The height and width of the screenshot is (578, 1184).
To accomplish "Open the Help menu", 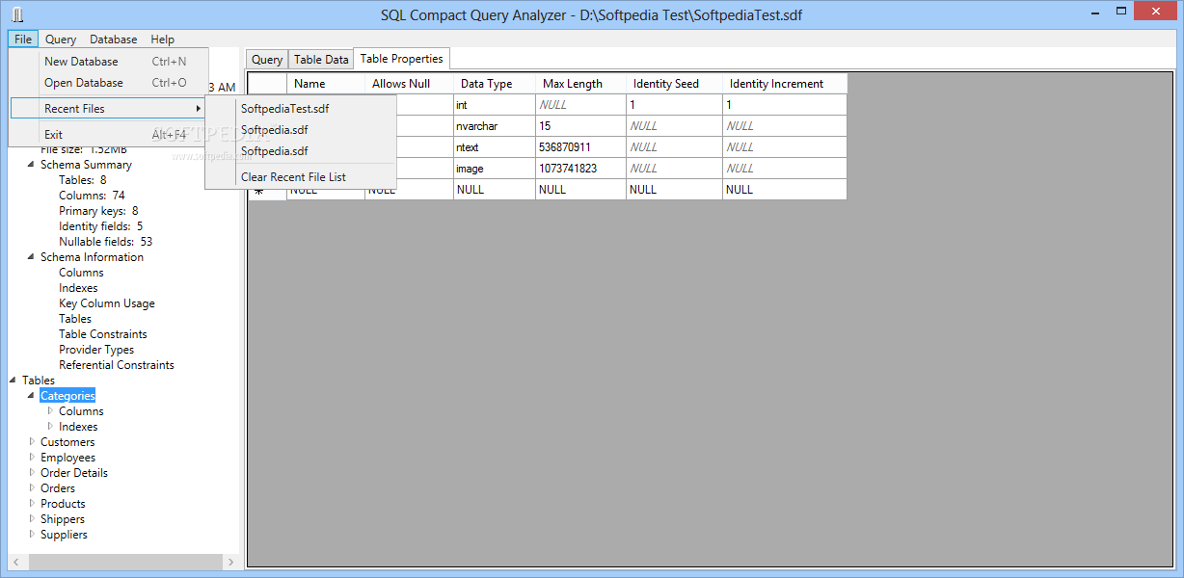I will tap(163, 39).
